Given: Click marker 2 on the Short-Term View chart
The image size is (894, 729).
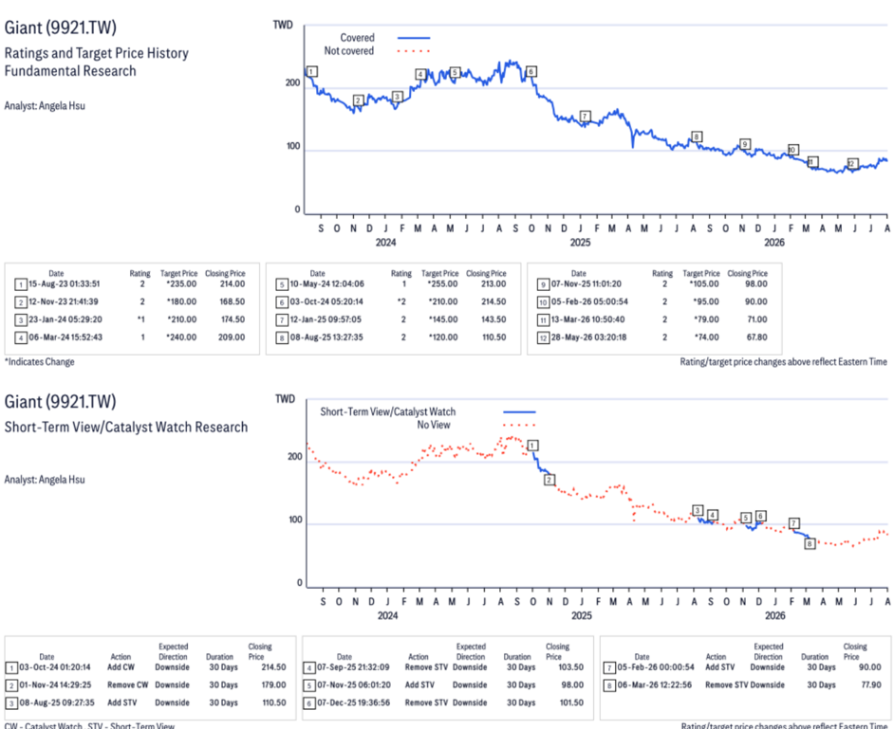Looking at the screenshot, I should click(x=549, y=480).
